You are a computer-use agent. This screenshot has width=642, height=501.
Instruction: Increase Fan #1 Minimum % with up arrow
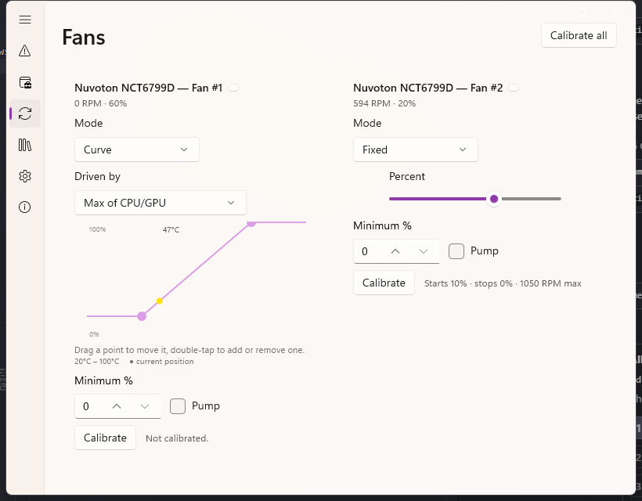point(117,406)
